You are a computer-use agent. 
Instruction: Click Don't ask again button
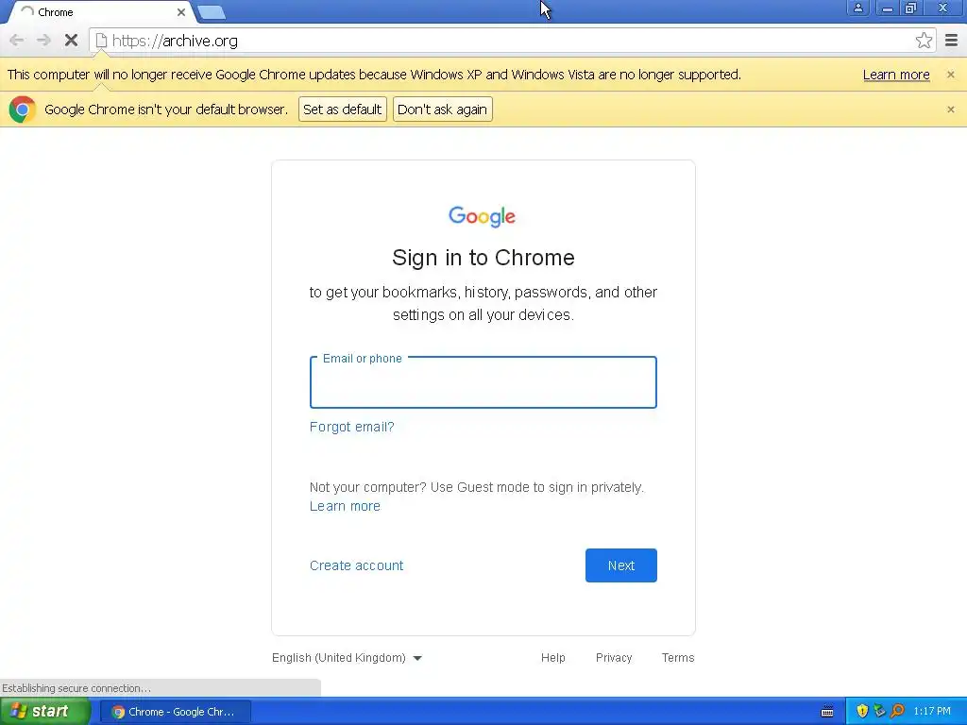(442, 110)
